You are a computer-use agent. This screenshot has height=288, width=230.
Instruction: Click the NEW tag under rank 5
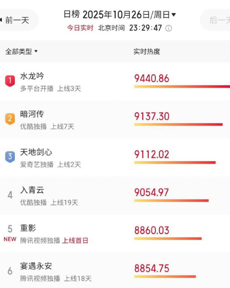tap(10, 240)
